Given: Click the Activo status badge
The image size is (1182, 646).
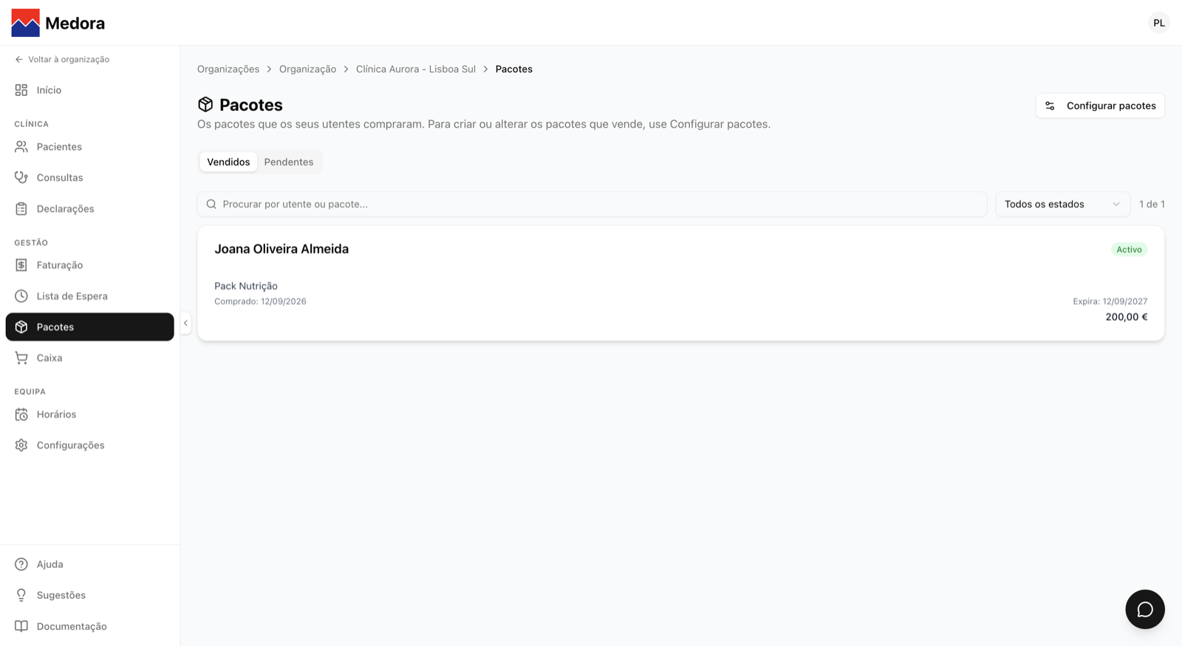Looking at the screenshot, I should [1129, 250].
